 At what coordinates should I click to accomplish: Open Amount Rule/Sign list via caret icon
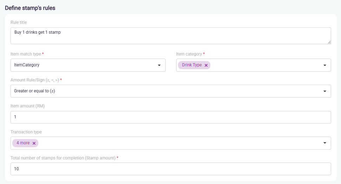(x=324, y=91)
